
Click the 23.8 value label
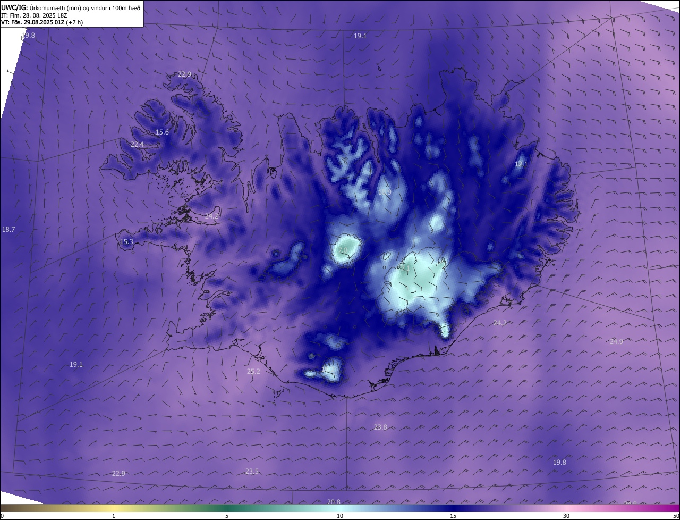[380, 427]
